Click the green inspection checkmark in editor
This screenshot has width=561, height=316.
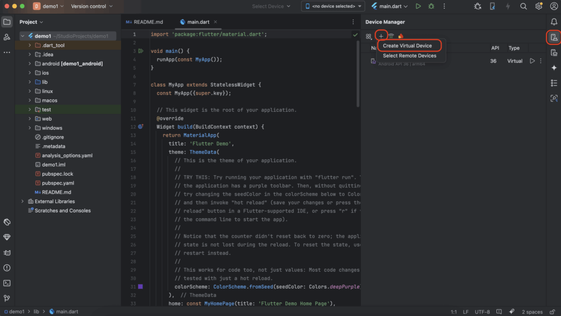355,35
